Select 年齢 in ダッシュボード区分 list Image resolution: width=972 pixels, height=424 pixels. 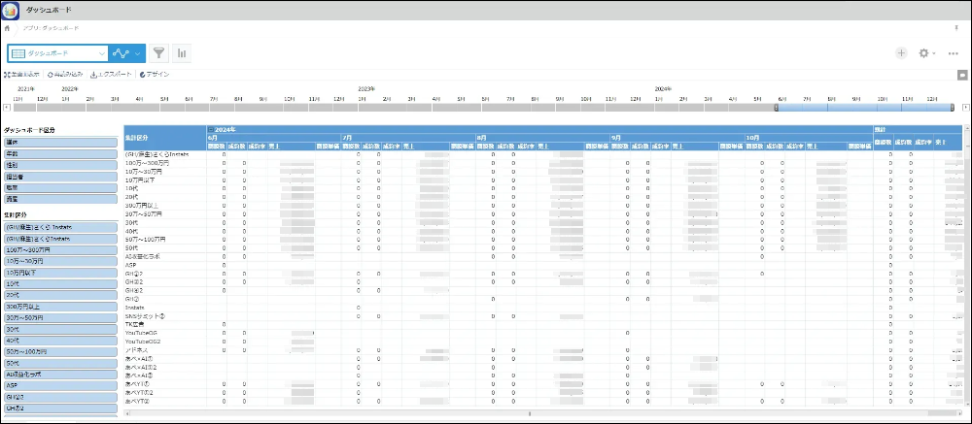60,154
